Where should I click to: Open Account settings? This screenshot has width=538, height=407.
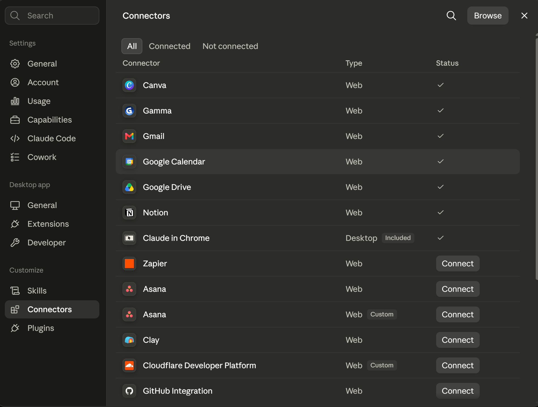tap(52, 82)
